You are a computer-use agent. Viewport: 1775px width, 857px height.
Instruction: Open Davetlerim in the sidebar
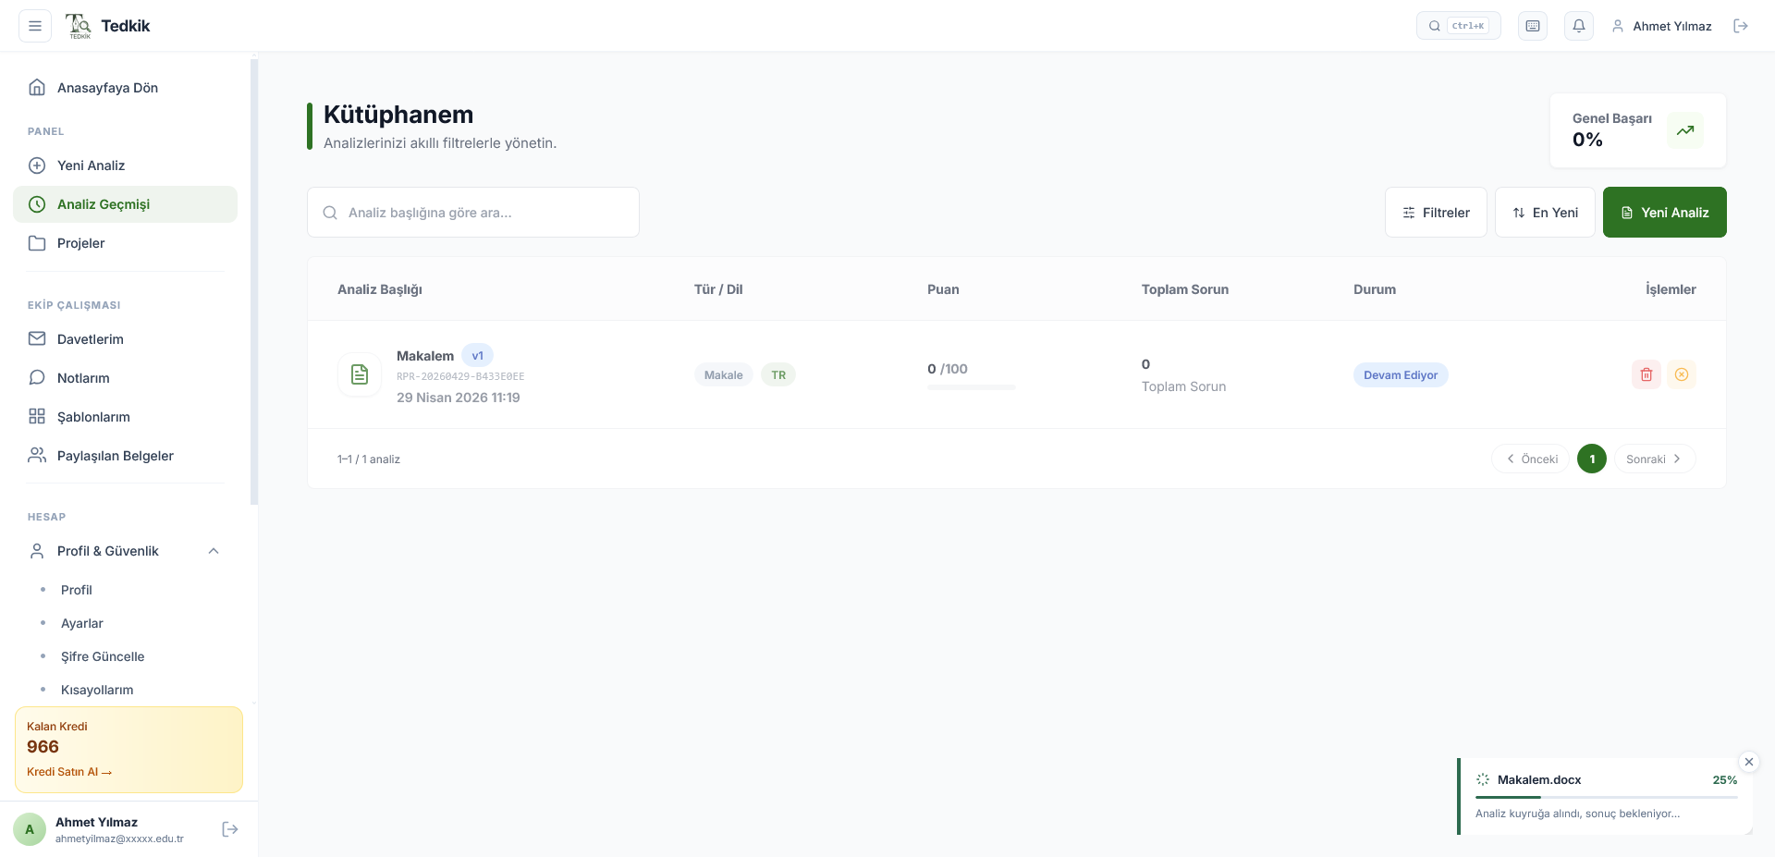tap(125, 339)
